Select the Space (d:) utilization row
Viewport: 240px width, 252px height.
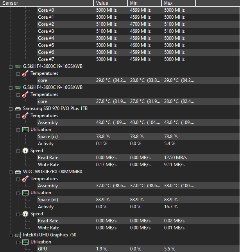[x=49, y=200]
